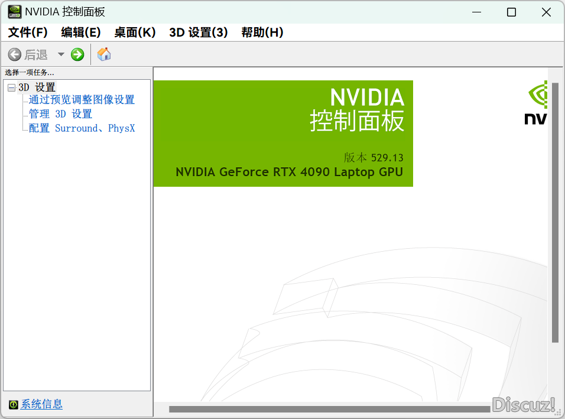The width and height of the screenshot is (565, 419).
Task: Open the 3D 设置(3) menu
Action: coord(199,33)
